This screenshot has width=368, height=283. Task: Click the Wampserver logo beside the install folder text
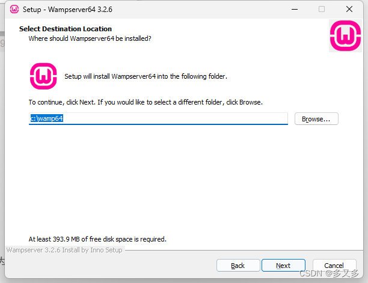coord(43,76)
